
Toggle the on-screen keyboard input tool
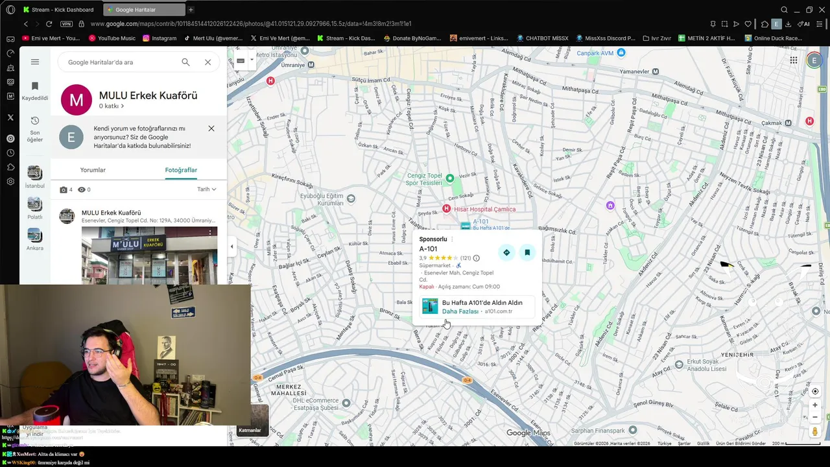pos(241,60)
